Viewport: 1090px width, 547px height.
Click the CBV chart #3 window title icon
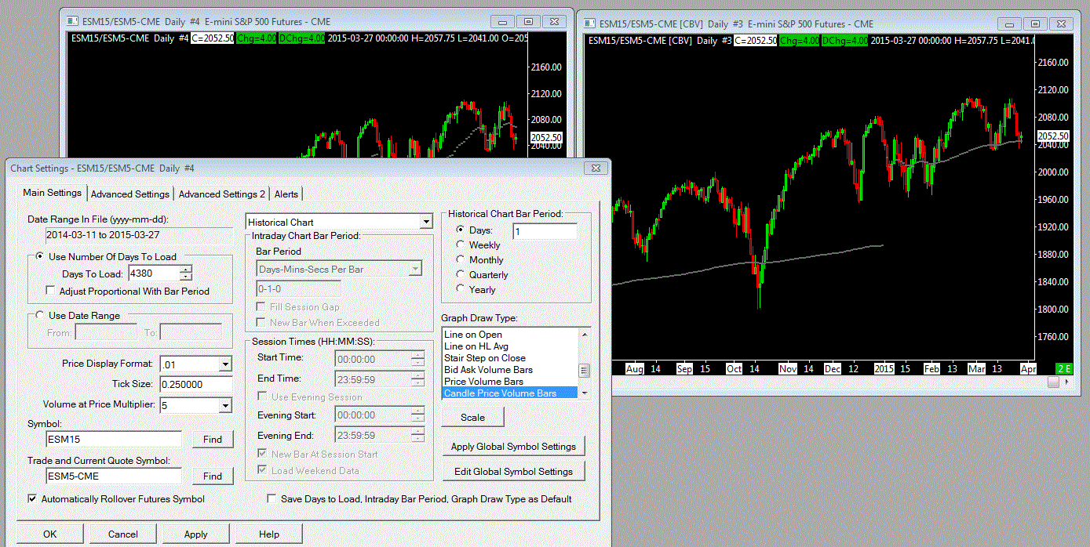coord(588,24)
